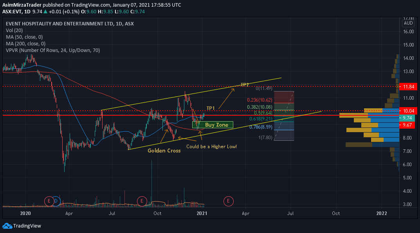Click the TP2 label

pos(245,84)
